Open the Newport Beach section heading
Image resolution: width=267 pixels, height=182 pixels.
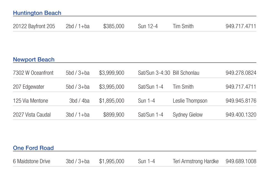[x=34, y=59]
